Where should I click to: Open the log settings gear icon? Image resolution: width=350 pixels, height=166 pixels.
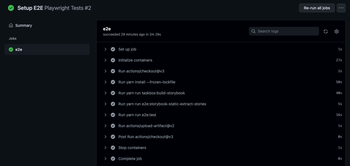(337, 31)
